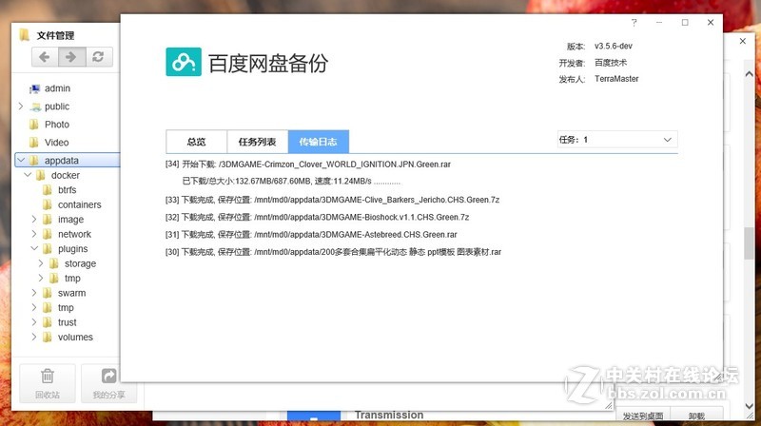Expand the network folder node
This screenshot has width=761, height=426.
pyautogui.click(x=34, y=234)
